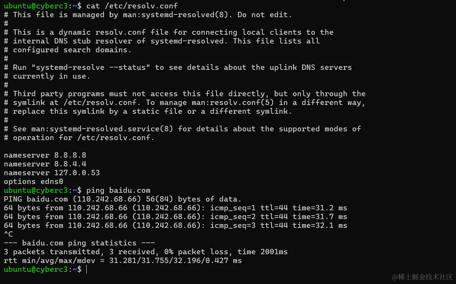
Task: Click the "nameserver 127.0.0.53" line
Action: (x=52, y=173)
